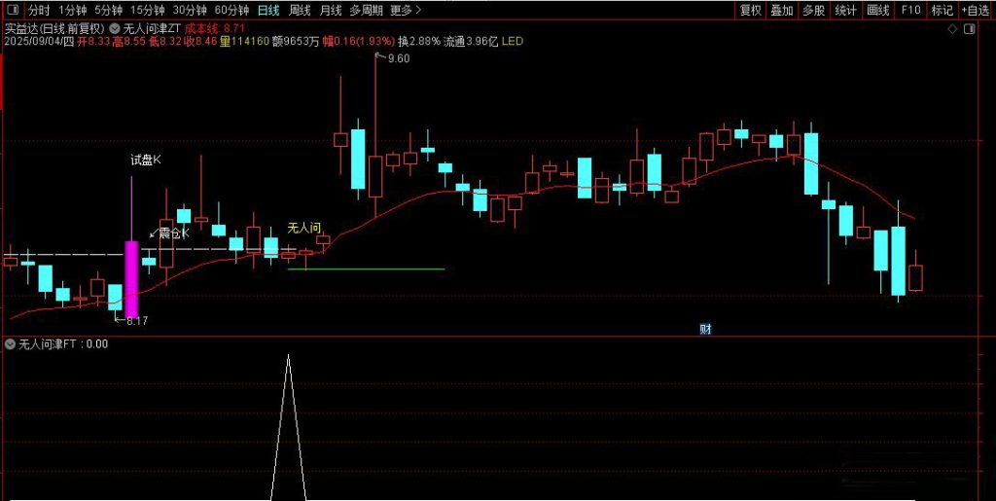Screen dimensions: 996x501
Task: Switch to the 分时 intraday view
Action: coord(38,11)
